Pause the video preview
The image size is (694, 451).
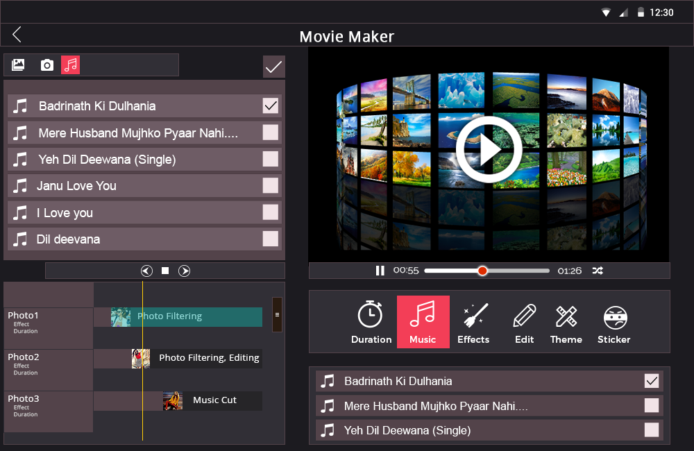tap(380, 271)
